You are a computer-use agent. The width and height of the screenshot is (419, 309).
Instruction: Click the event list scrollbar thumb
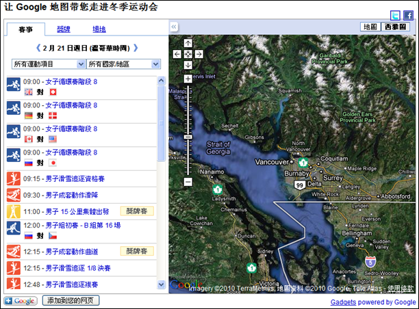[161, 123]
